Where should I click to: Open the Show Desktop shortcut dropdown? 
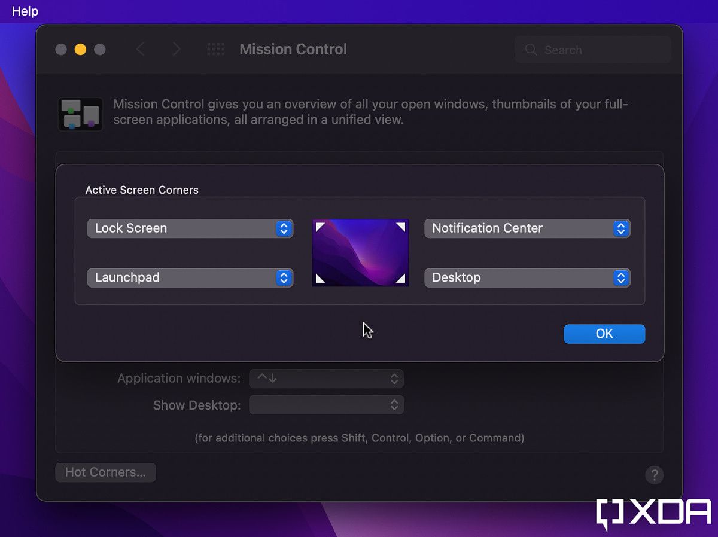pyautogui.click(x=326, y=405)
